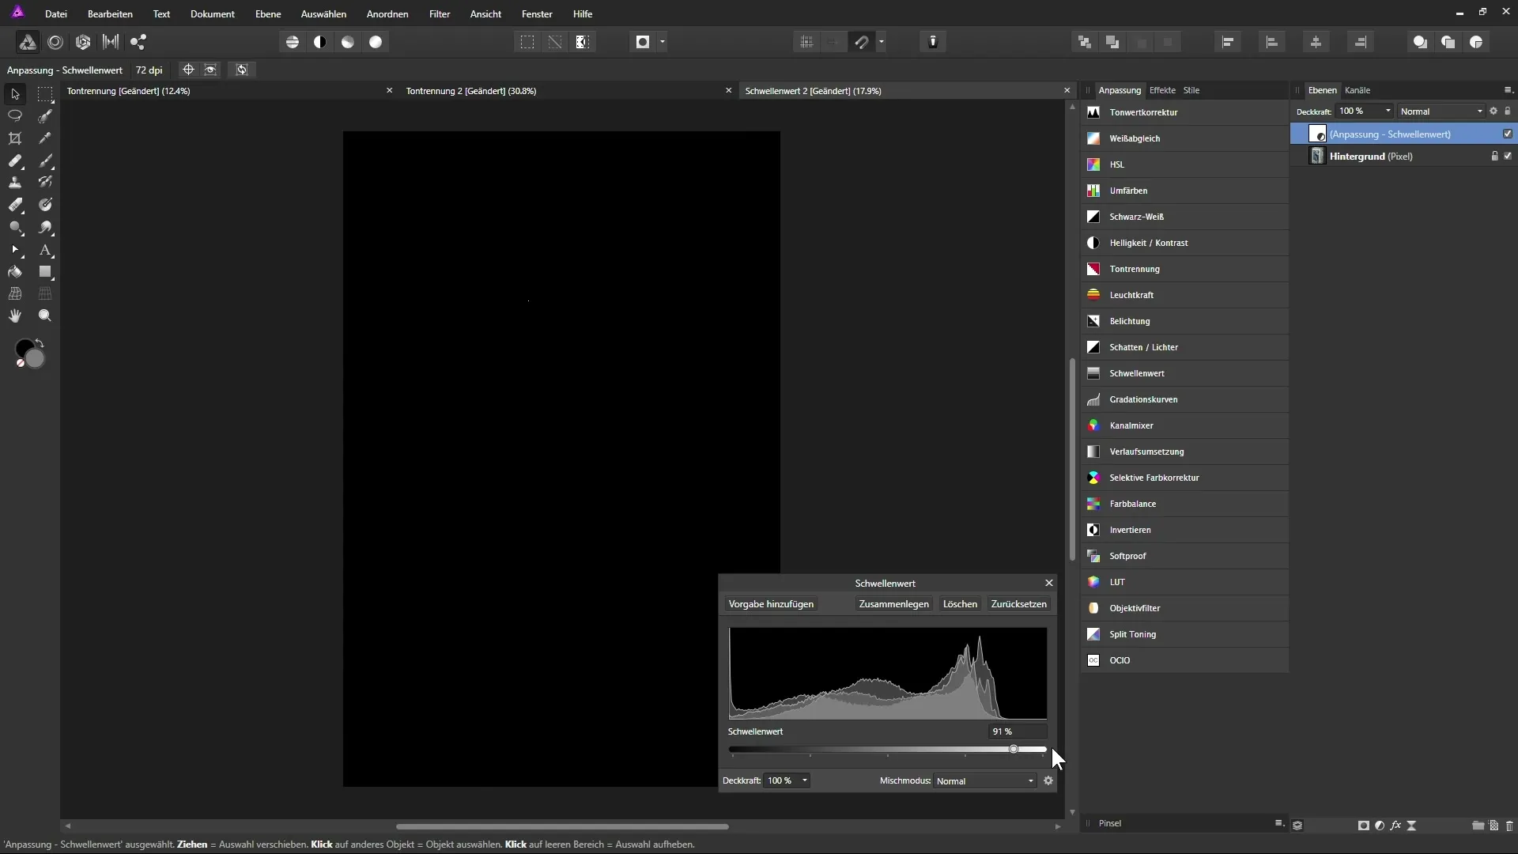Click the Schwellenwert slider handle
This screenshot has height=854, width=1518.
coord(1014,749)
